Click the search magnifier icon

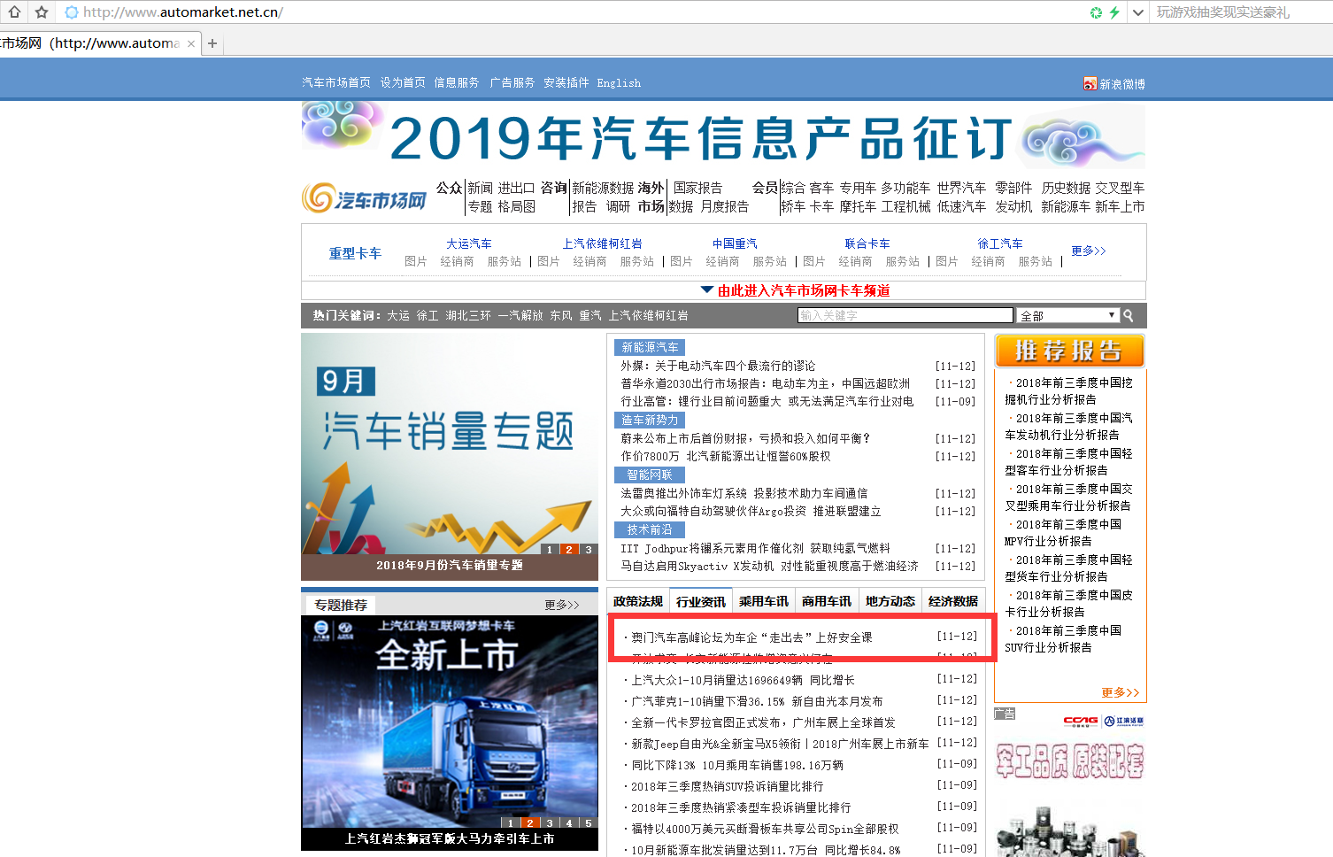coord(1129,315)
